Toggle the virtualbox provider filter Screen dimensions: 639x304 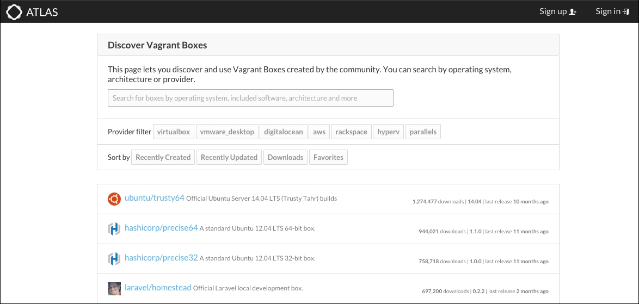click(x=174, y=132)
